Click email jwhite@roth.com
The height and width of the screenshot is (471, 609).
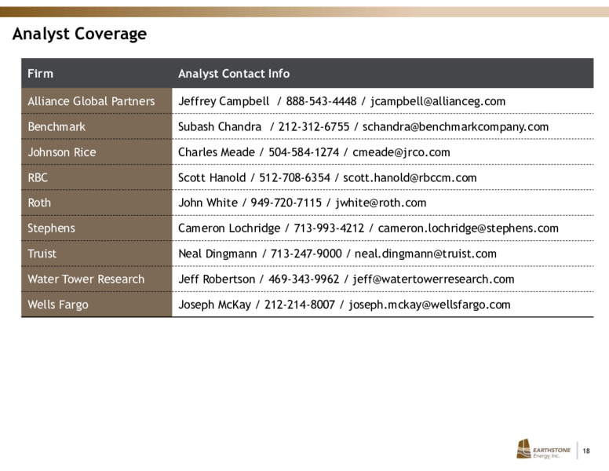[x=381, y=203]
